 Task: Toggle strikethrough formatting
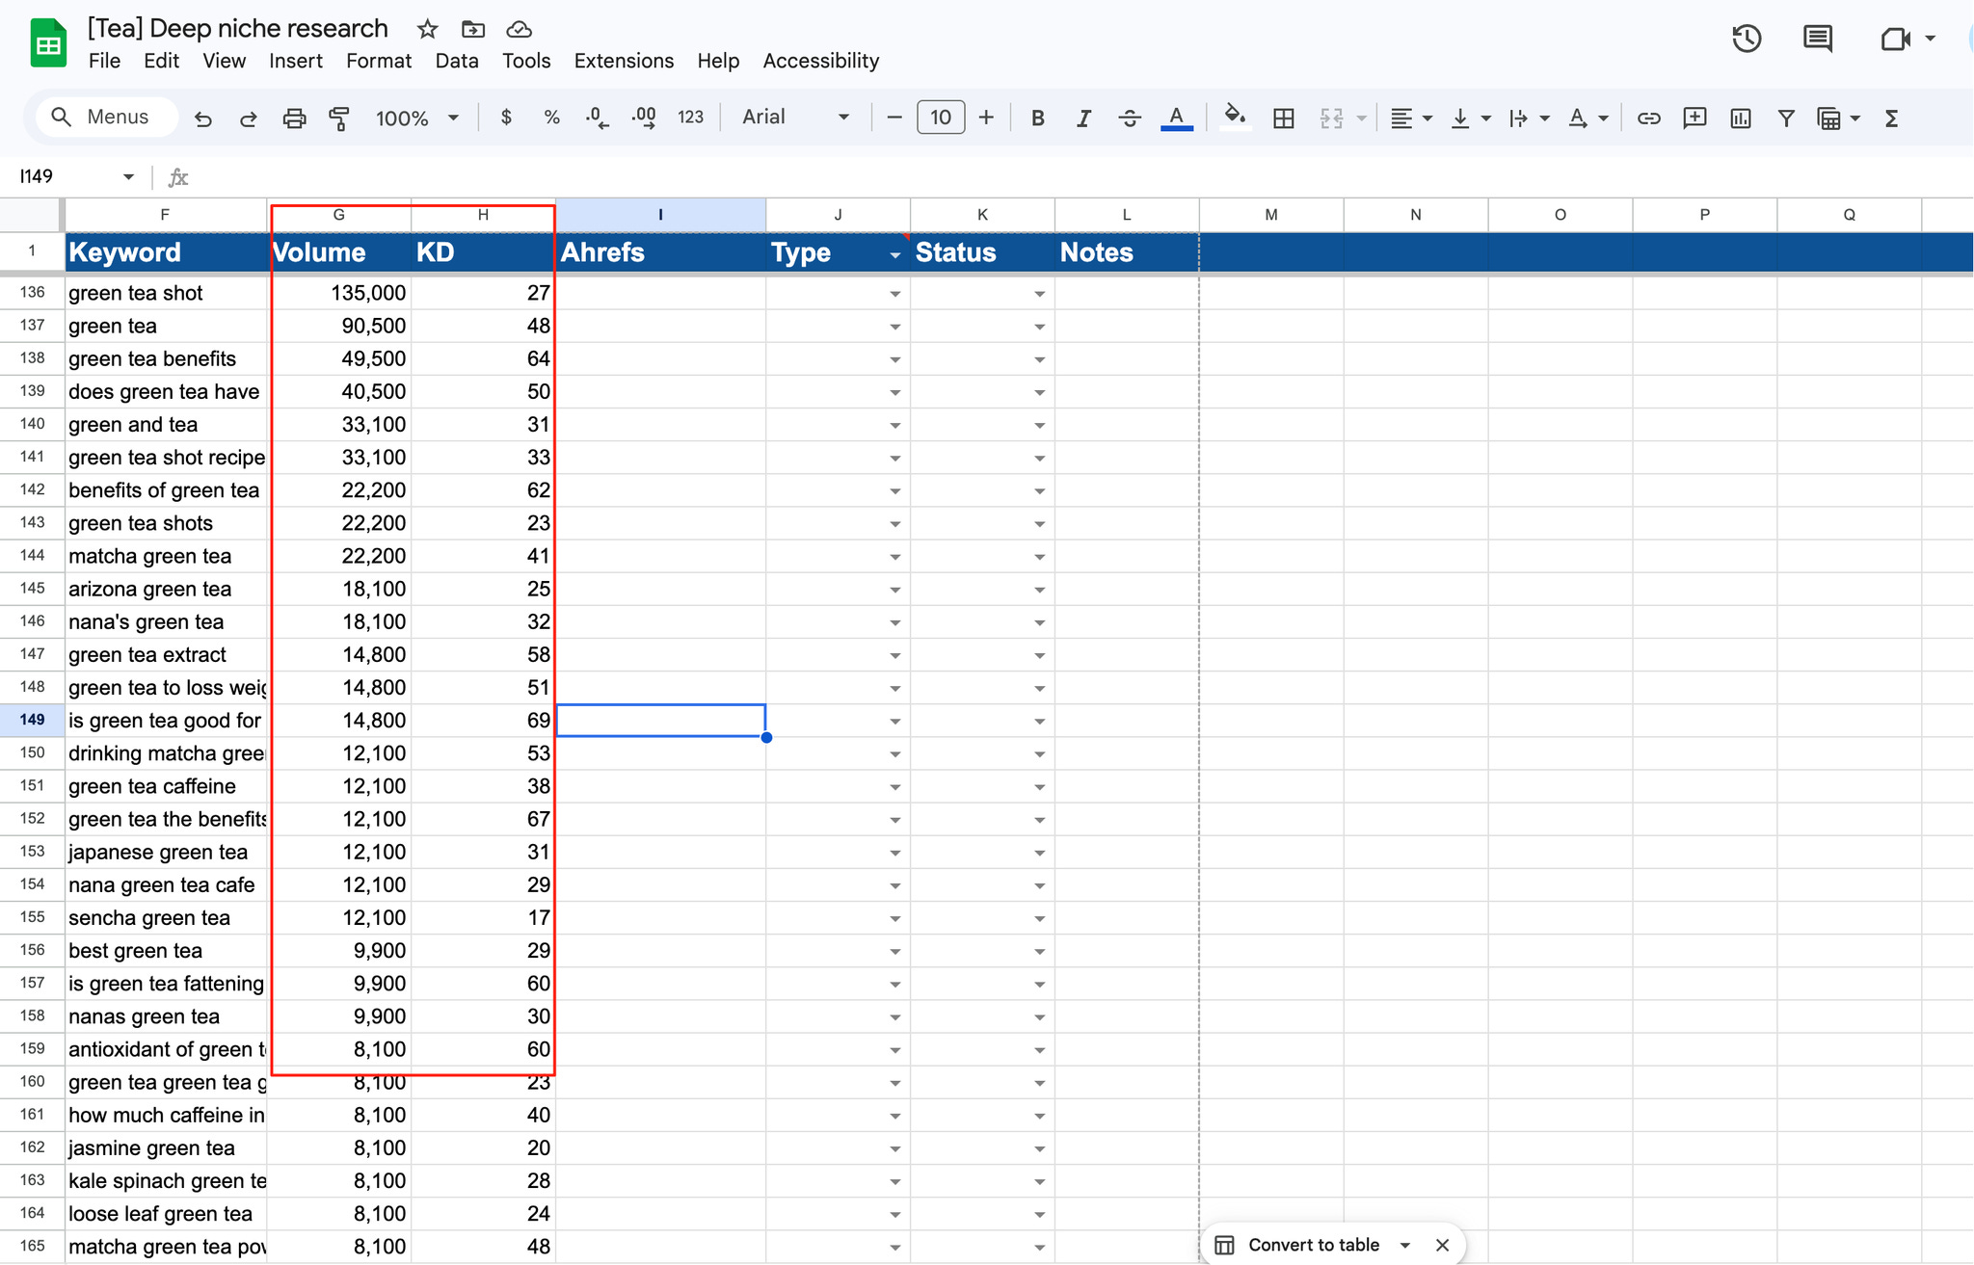(x=1130, y=118)
